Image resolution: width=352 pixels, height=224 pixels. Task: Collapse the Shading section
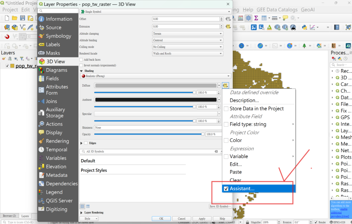pos(81,71)
